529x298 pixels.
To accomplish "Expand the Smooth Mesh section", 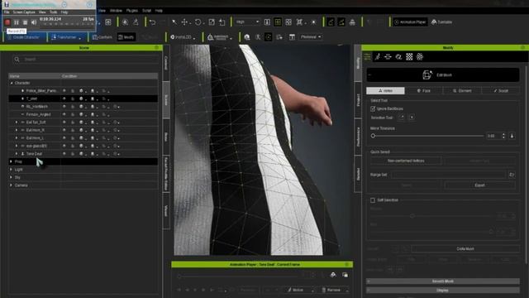I will pos(443,281).
